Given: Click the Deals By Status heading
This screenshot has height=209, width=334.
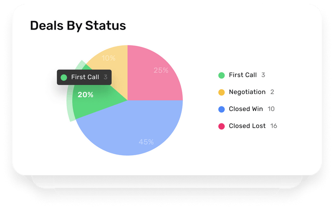Looking at the screenshot, I should [x=78, y=25].
